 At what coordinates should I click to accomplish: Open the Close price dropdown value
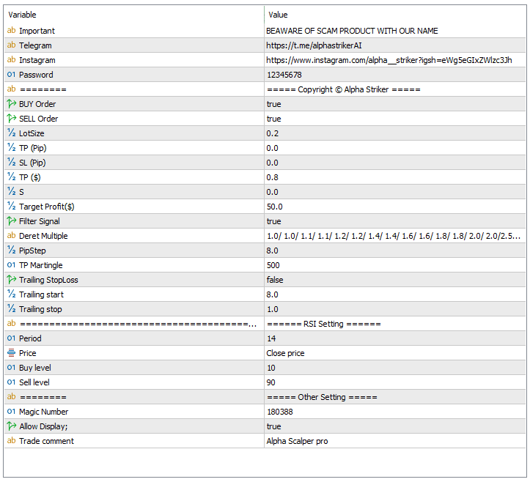(395, 353)
